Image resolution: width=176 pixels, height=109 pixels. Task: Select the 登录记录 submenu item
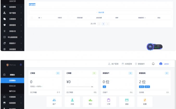pos(12,86)
